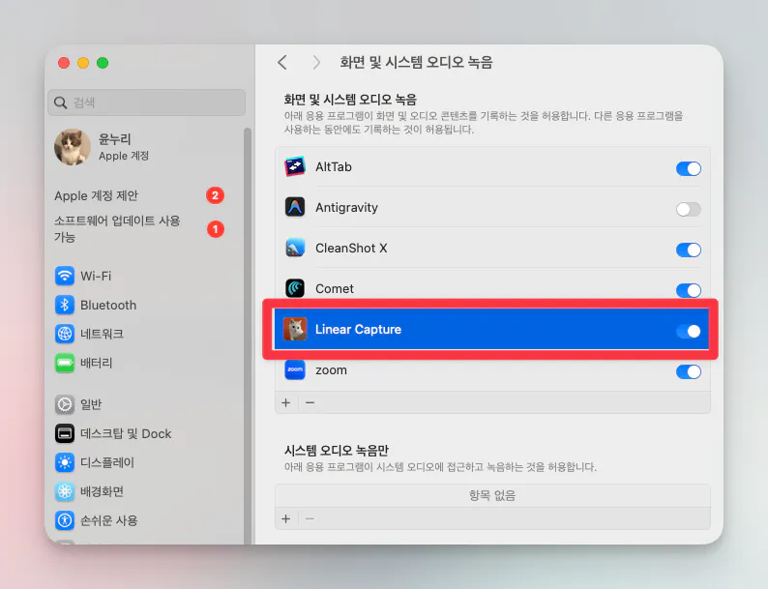Screen dimensions: 768x589
Task: Open 소프트웨어 업데이트 사용 가능 item
Action: coord(139,228)
